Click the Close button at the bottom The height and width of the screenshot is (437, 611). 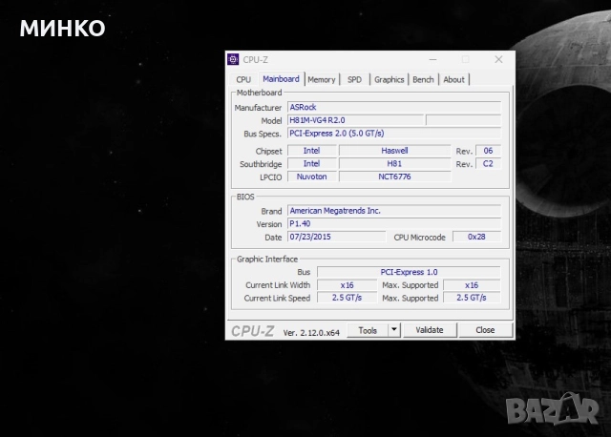pyautogui.click(x=485, y=330)
